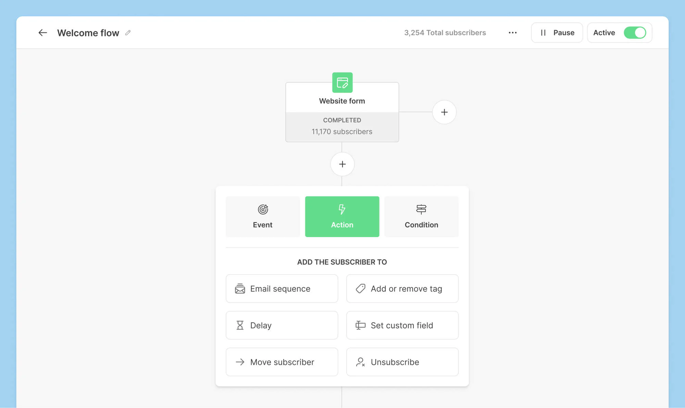
Task: Click the Add or remove tag icon
Action: (360, 288)
